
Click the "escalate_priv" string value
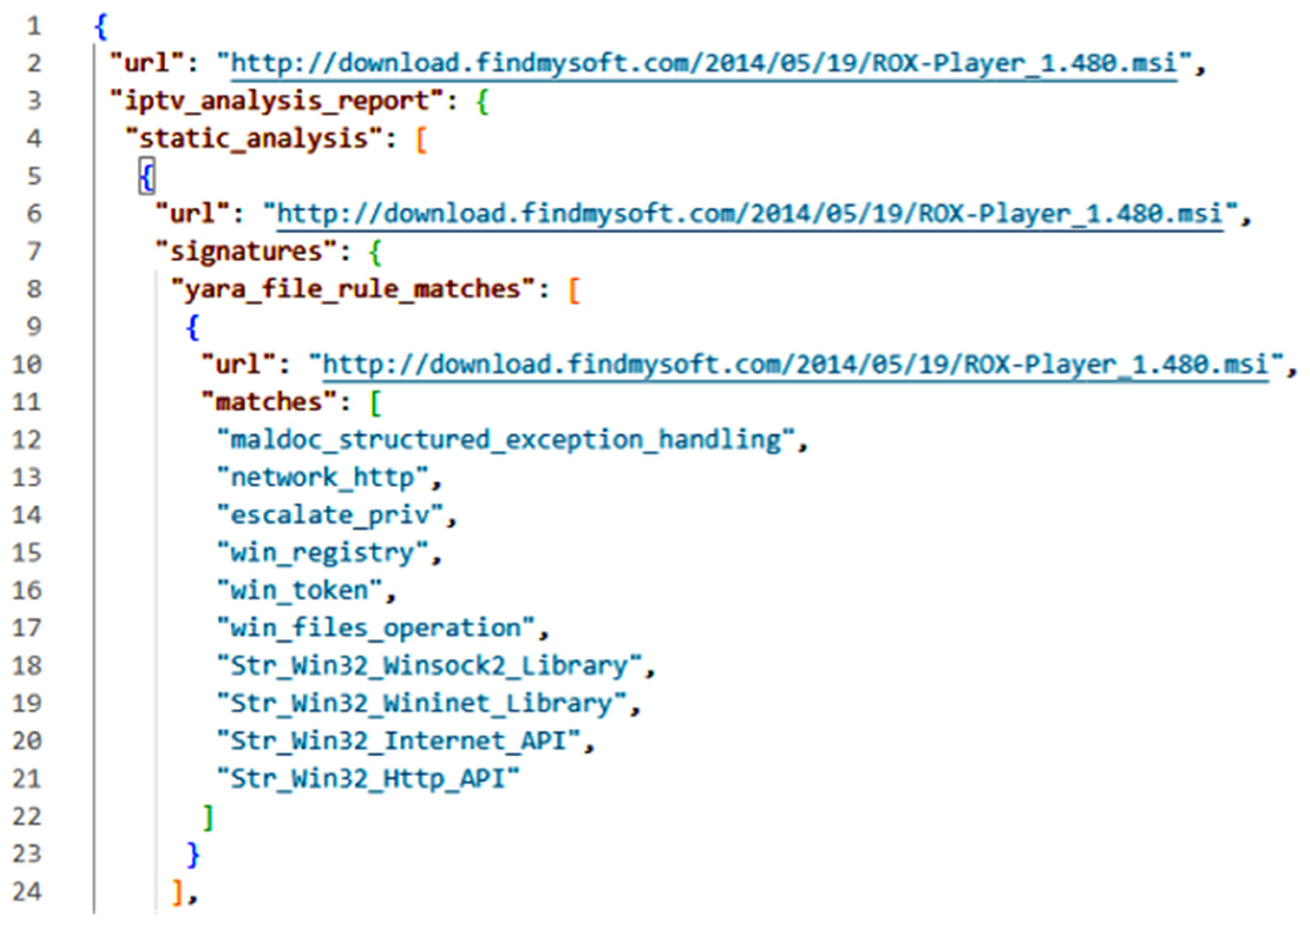click(330, 515)
